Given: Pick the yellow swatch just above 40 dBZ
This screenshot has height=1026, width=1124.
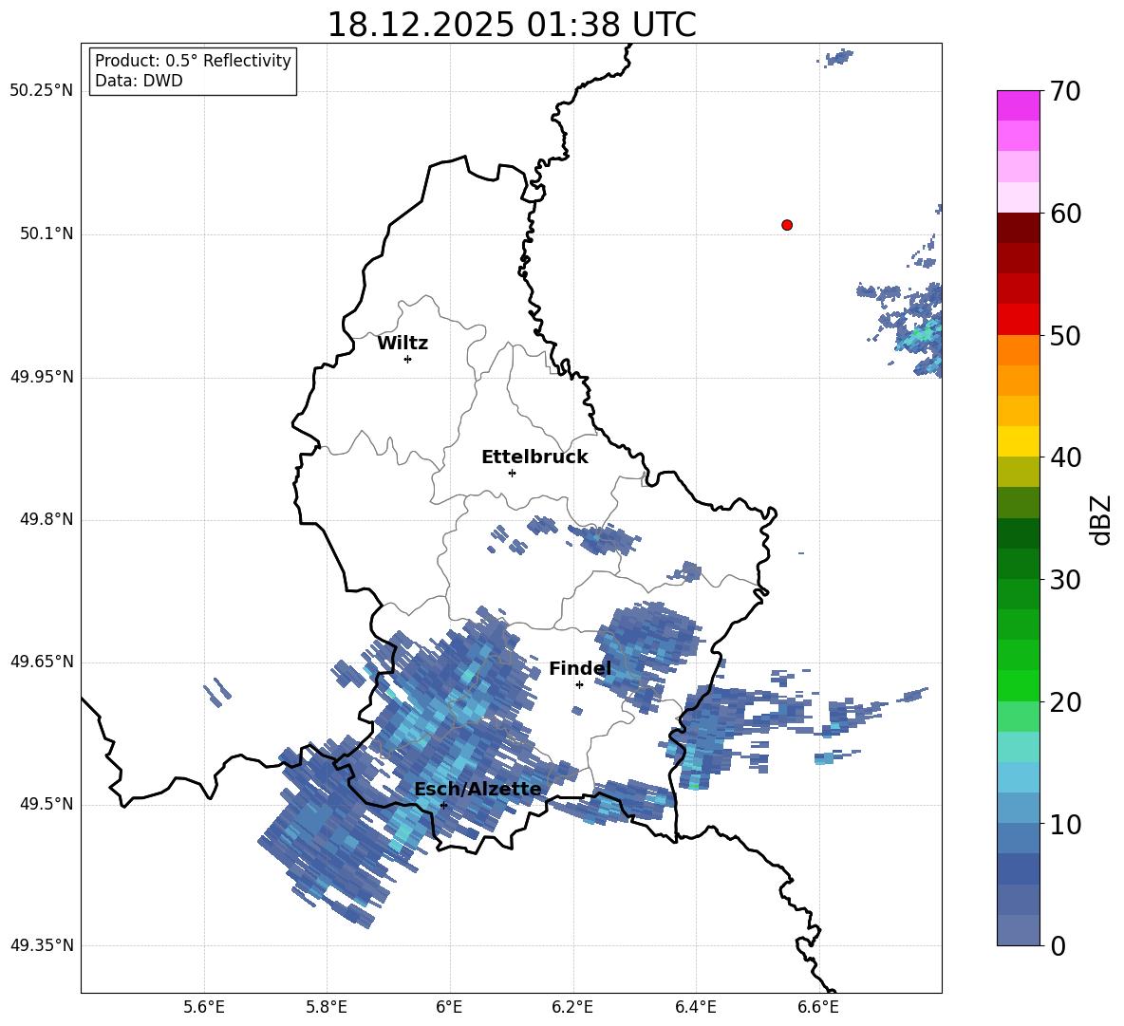Looking at the screenshot, I should coord(1019,442).
